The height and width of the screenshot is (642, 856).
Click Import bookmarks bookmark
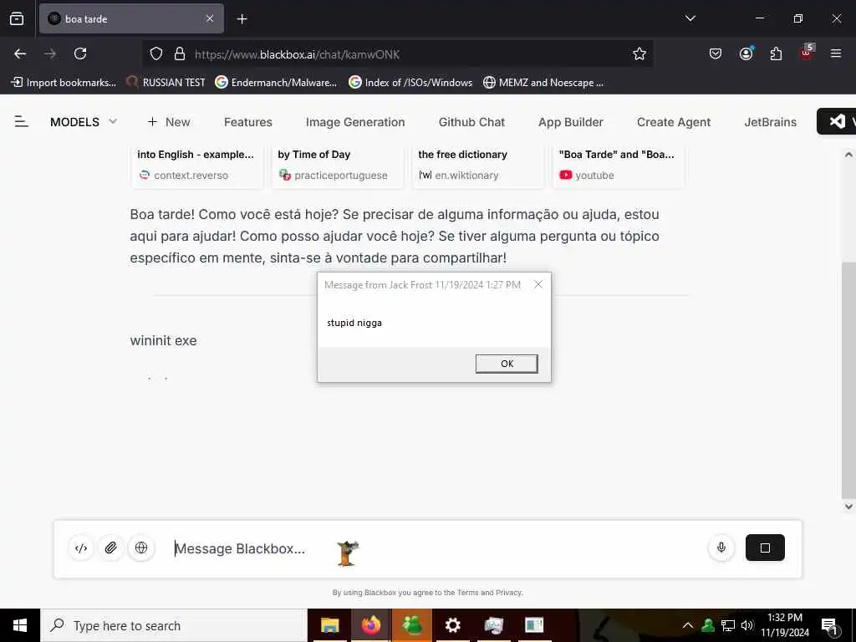coord(64,83)
